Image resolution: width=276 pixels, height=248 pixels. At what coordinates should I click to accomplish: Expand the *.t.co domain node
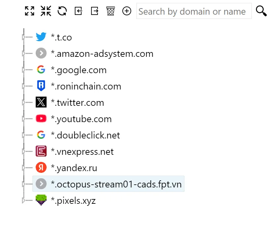(x=23, y=37)
